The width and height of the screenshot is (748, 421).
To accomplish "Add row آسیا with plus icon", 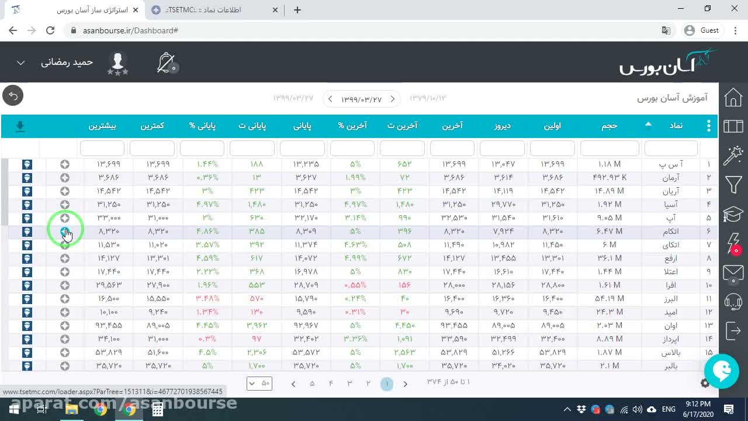I will pos(65,205).
